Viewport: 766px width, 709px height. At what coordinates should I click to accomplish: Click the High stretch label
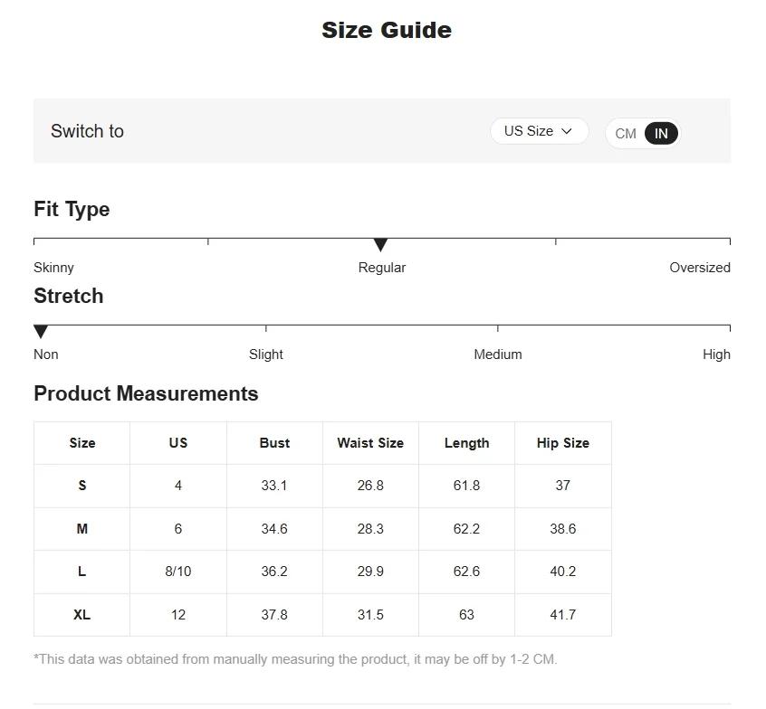[716, 354]
